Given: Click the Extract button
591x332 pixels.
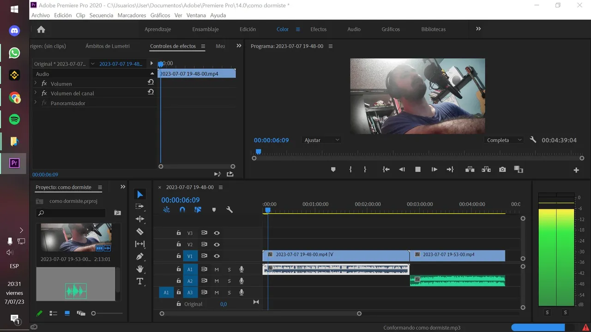Looking at the screenshot, I should click(x=486, y=170).
